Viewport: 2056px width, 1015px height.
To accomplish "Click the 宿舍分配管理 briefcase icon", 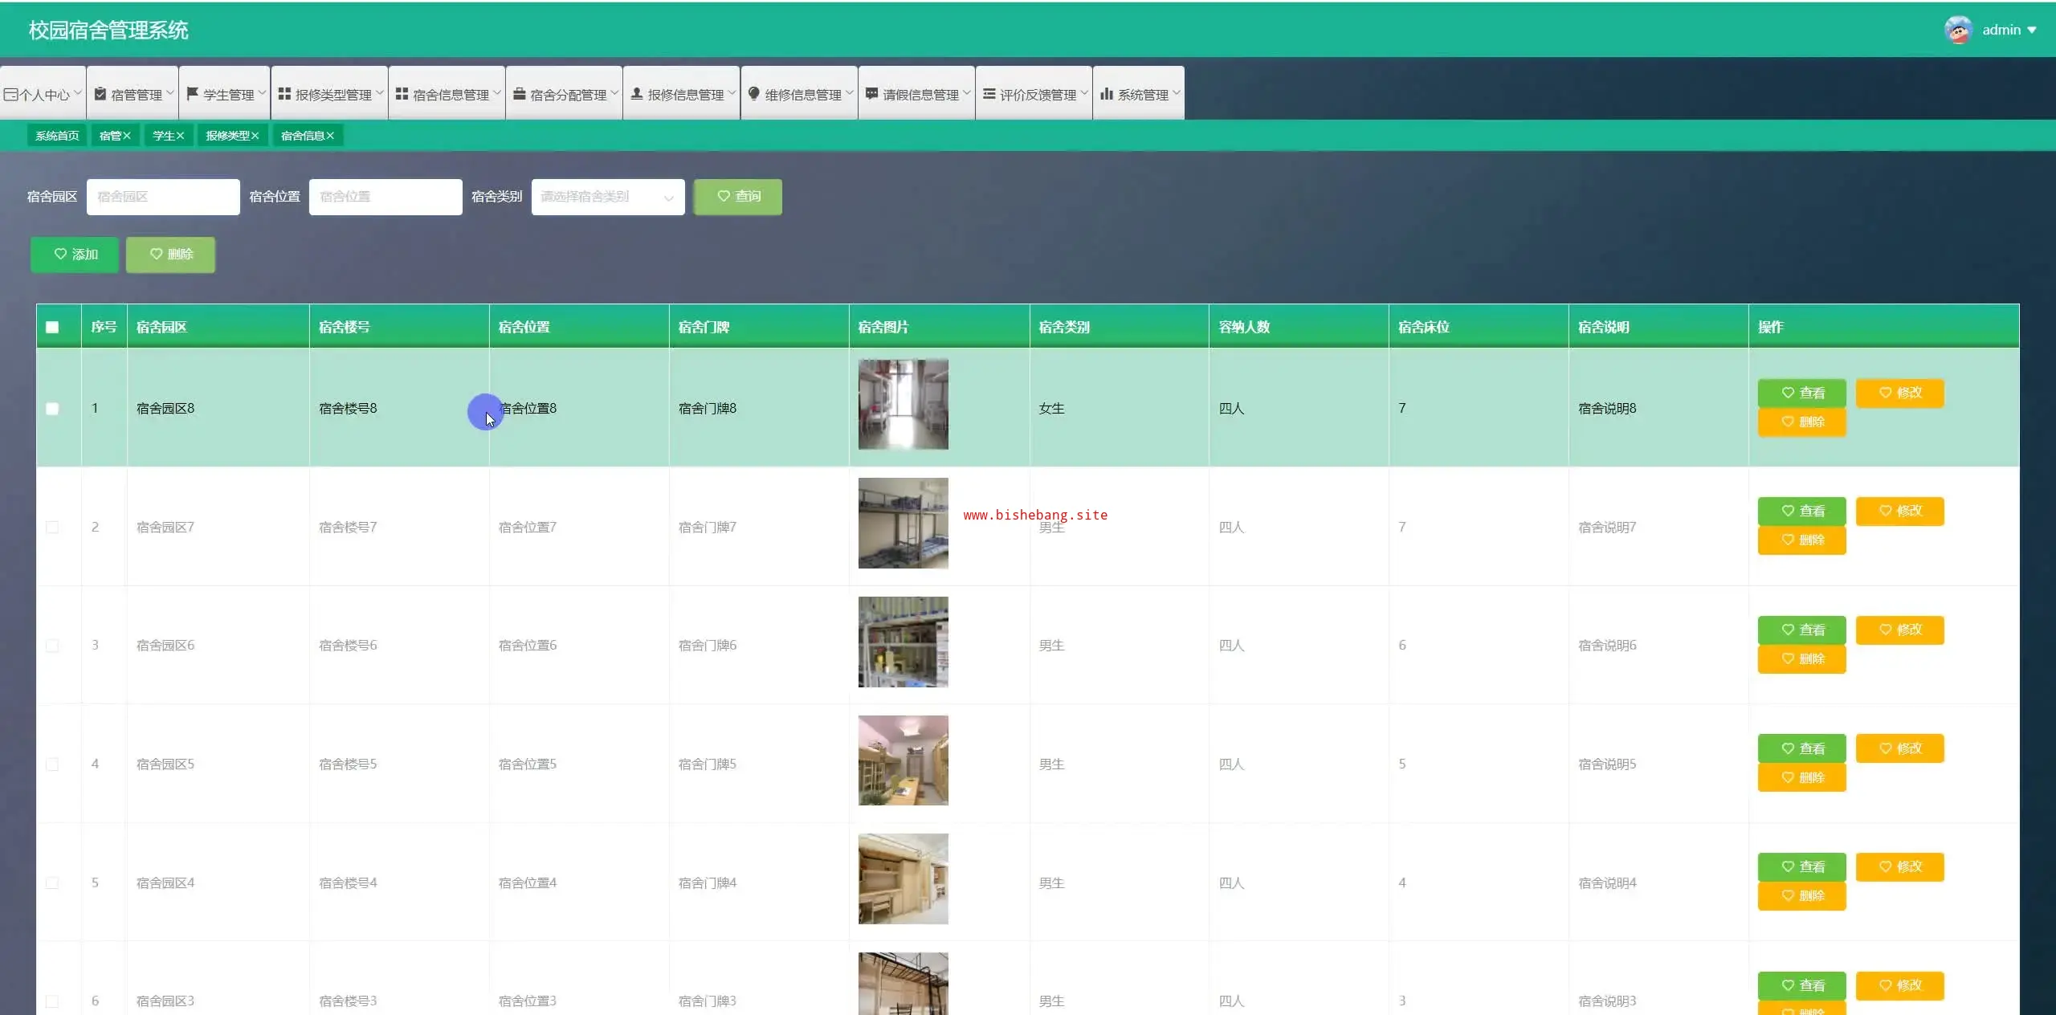I will [x=520, y=94].
